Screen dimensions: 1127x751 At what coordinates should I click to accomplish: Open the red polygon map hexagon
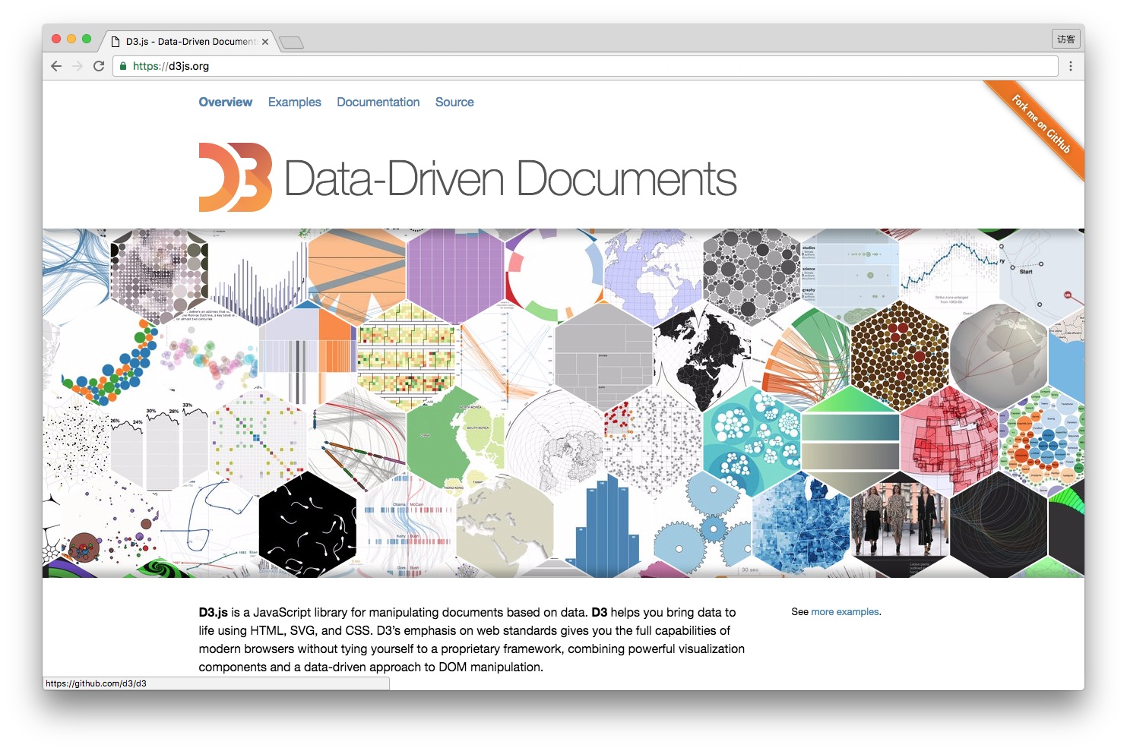(950, 441)
